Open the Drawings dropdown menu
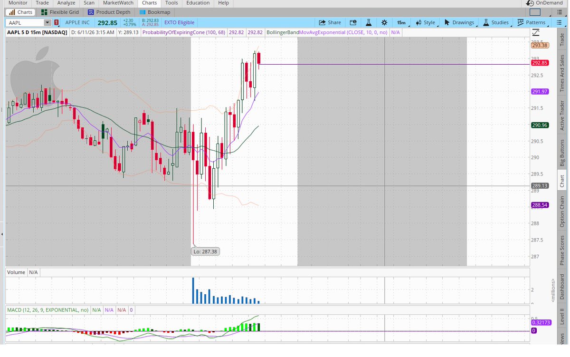This screenshot has width=570, height=357. click(x=459, y=22)
